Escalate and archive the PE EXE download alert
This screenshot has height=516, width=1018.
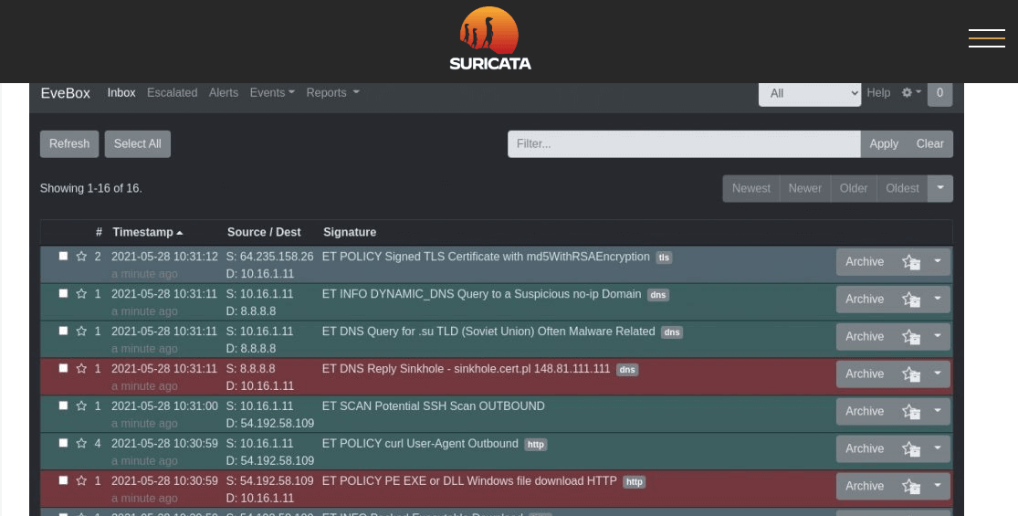(x=911, y=486)
